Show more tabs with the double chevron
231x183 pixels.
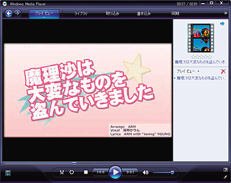[x=225, y=13]
